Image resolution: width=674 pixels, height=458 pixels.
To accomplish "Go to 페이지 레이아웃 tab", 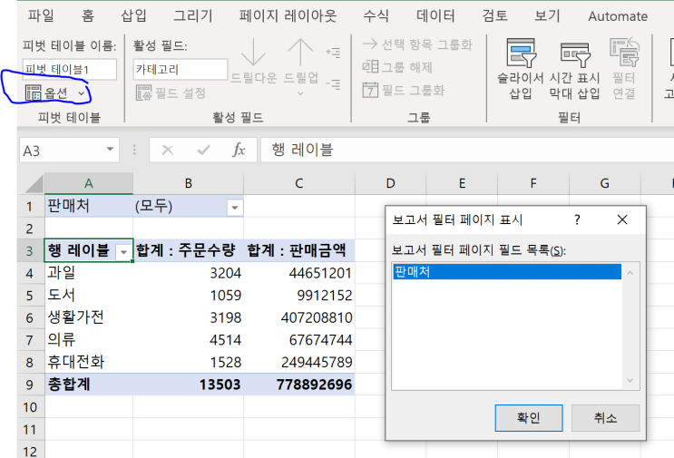I will tap(288, 16).
